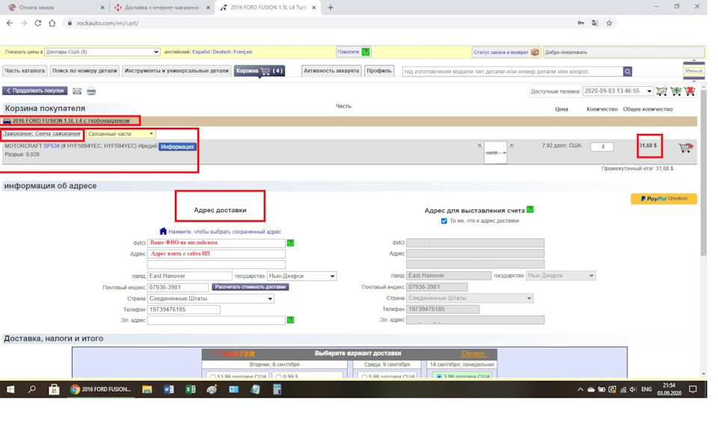Open shipping state dropdown Нью-Джерси

click(301, 276)
